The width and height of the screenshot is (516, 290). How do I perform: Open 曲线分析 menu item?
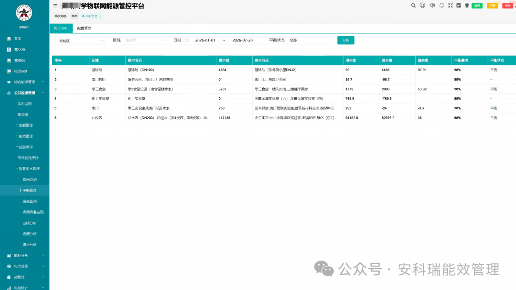point(30,223)
